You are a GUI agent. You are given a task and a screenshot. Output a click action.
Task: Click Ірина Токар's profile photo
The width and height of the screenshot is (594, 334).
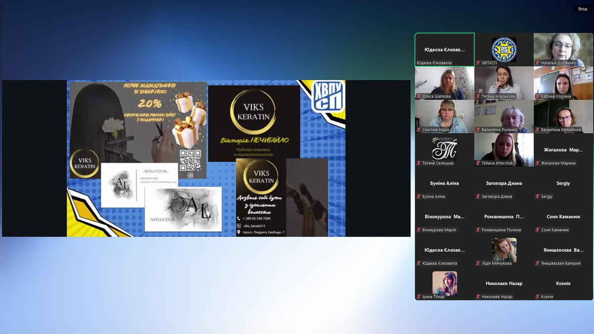point(445,283)
